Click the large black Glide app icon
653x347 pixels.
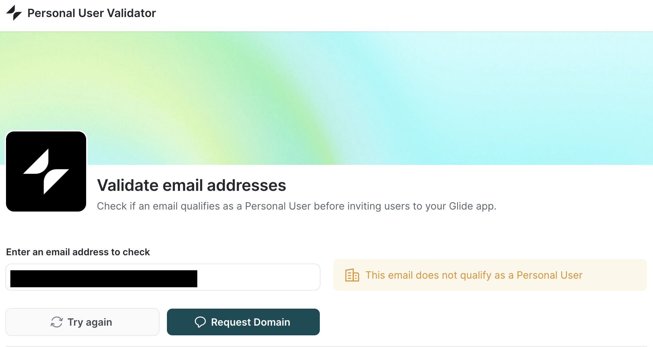pos(46,171)
